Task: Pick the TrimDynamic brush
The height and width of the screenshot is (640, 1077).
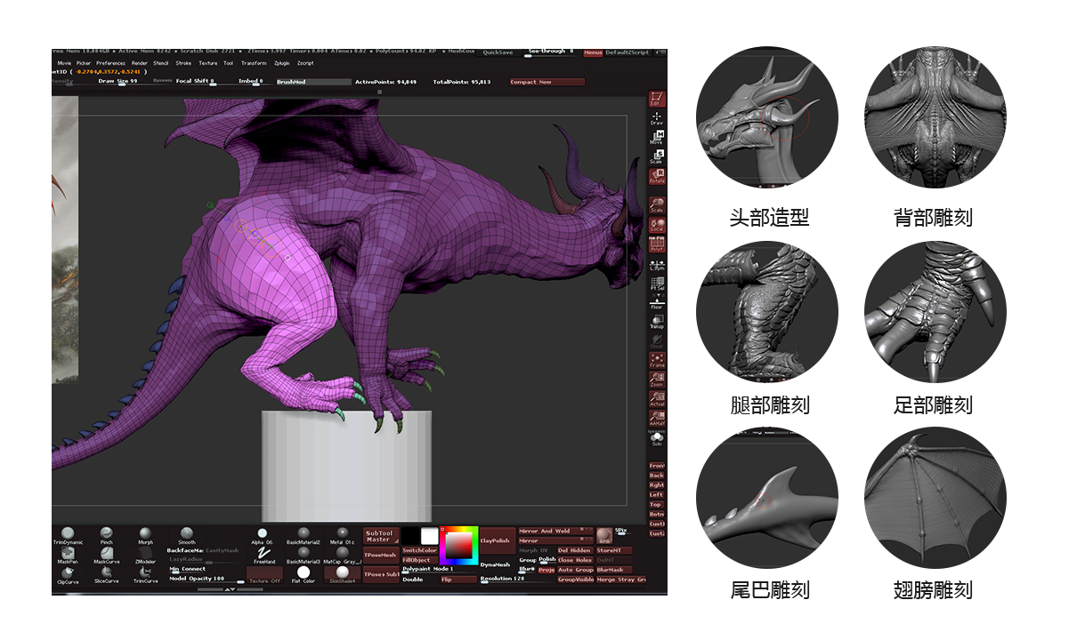Action: pyautogui.click(x=68, y=535)
